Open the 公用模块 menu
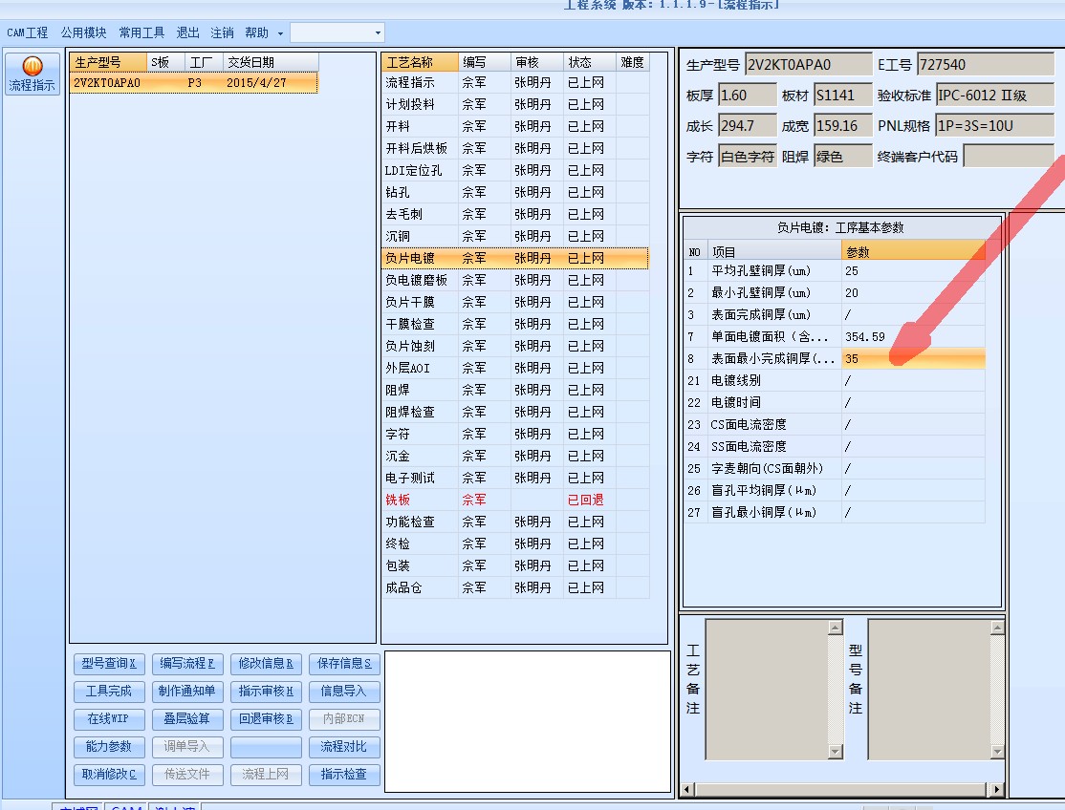Viewport: 1065px width, 810px height. pyautogui.click(x=83, y=32)
